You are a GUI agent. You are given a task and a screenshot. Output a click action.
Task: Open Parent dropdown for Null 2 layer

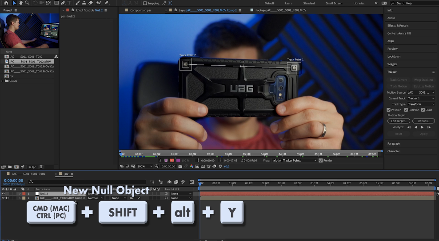pyautogui.click(x=181, y=194)
